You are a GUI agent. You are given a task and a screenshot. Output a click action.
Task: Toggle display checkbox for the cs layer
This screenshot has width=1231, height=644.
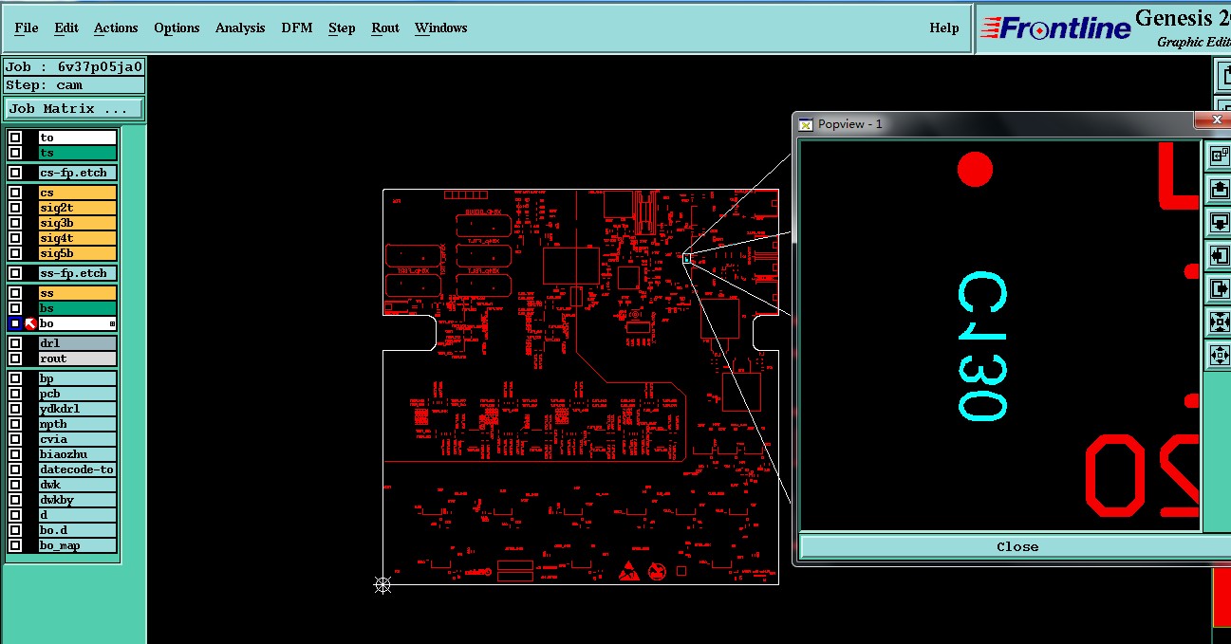click(15, 193)
